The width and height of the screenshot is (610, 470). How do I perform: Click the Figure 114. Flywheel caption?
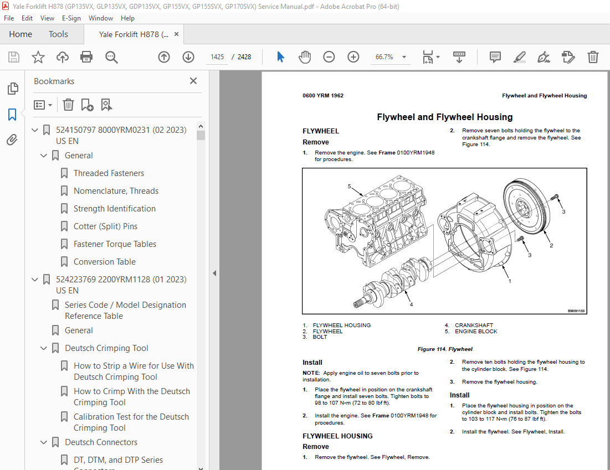[445, 349]
